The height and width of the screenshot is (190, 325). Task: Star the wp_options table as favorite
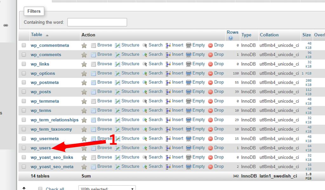(84, 73)
